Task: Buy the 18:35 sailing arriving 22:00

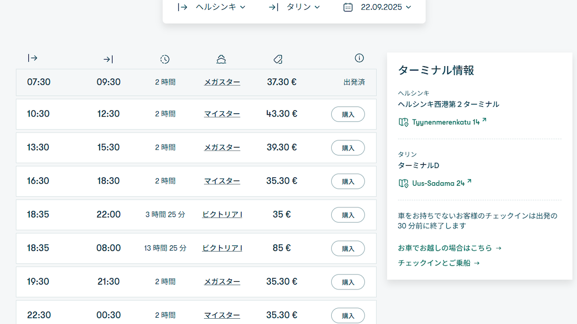Action: click(x=348, y=215)
